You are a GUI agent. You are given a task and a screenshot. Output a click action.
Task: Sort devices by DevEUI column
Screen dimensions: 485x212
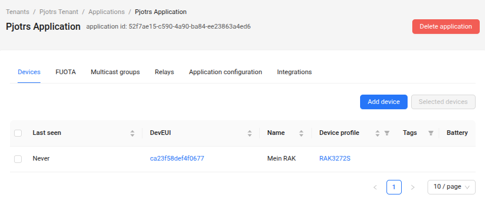pyautogui.click(x=250, y=133)
